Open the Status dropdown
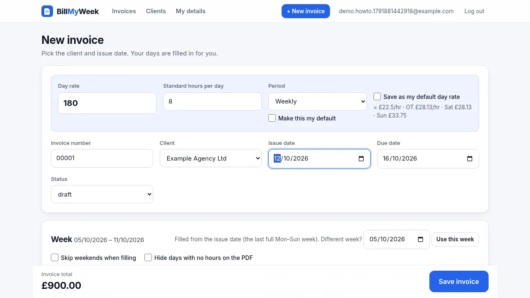530x298 pixels. tap(102, 194)
